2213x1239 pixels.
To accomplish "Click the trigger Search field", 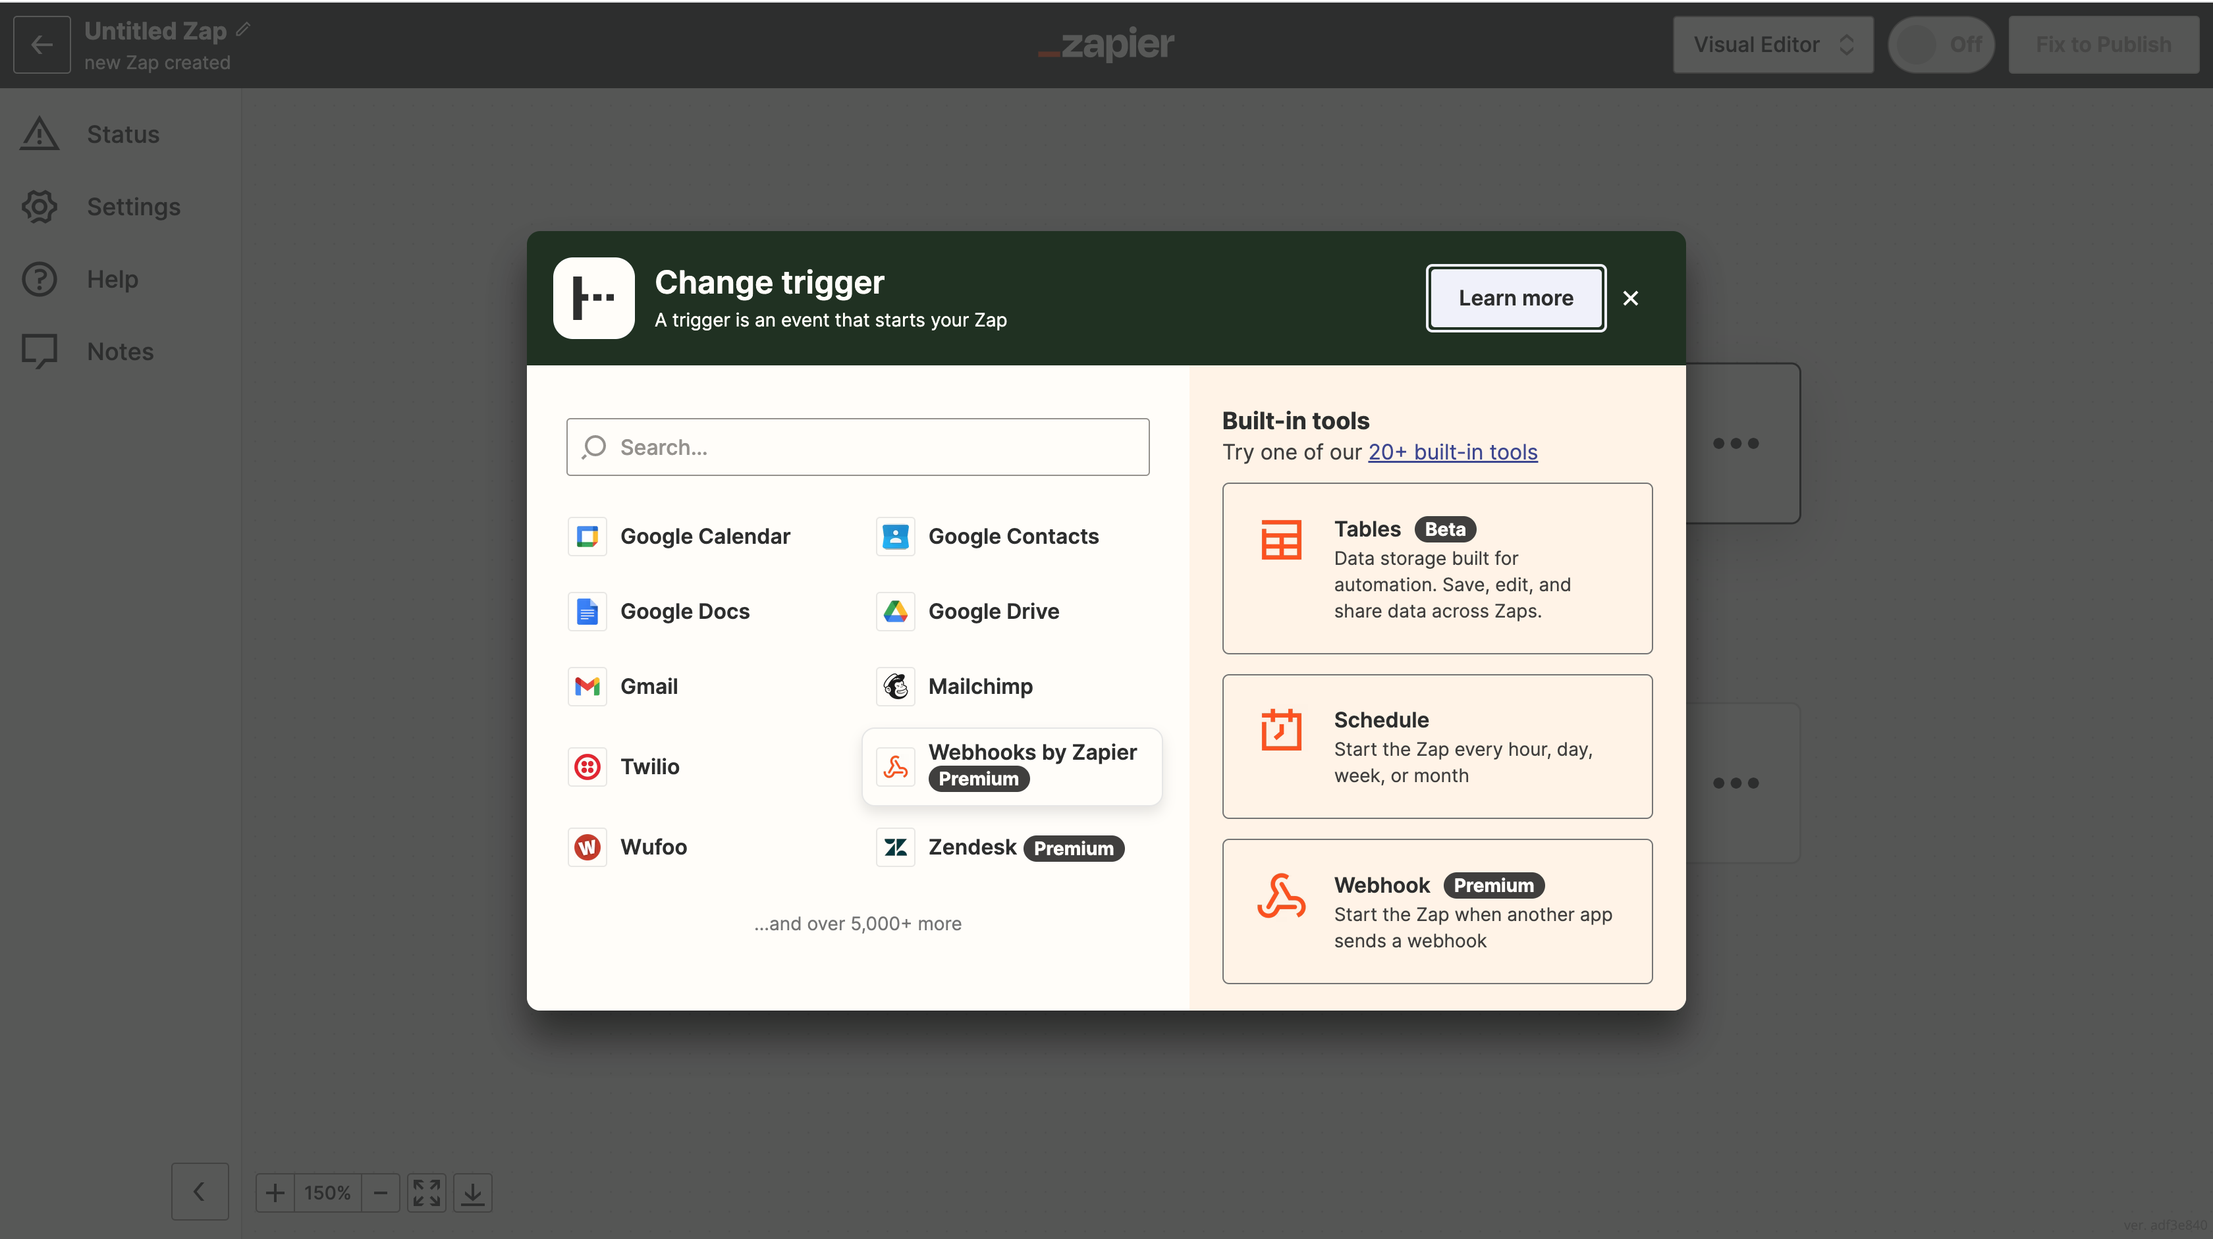I will pos(858,448).
